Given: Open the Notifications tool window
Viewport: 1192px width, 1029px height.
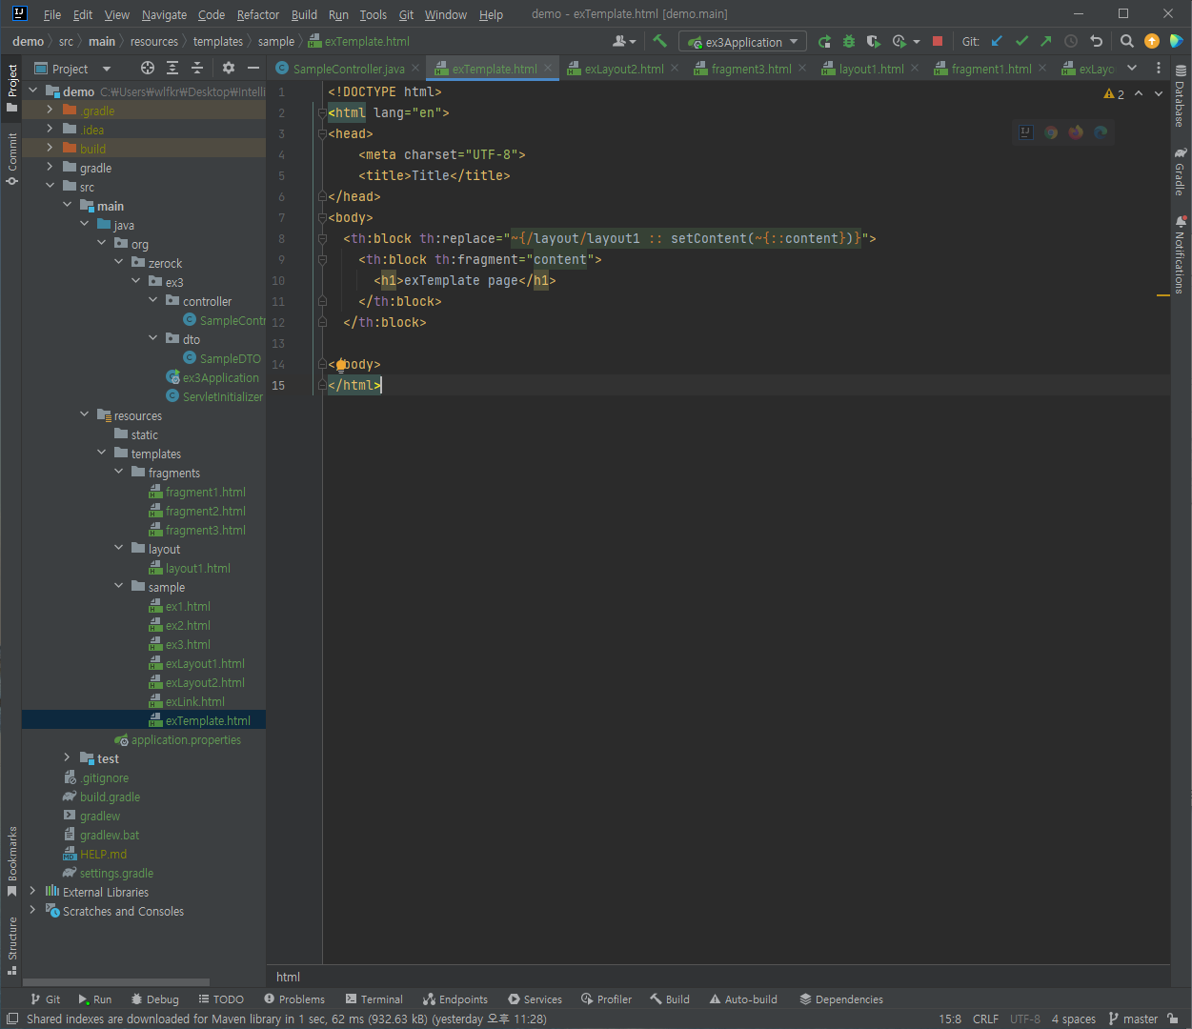Looking at the screenshot, I should click(x=1181, y=254).
